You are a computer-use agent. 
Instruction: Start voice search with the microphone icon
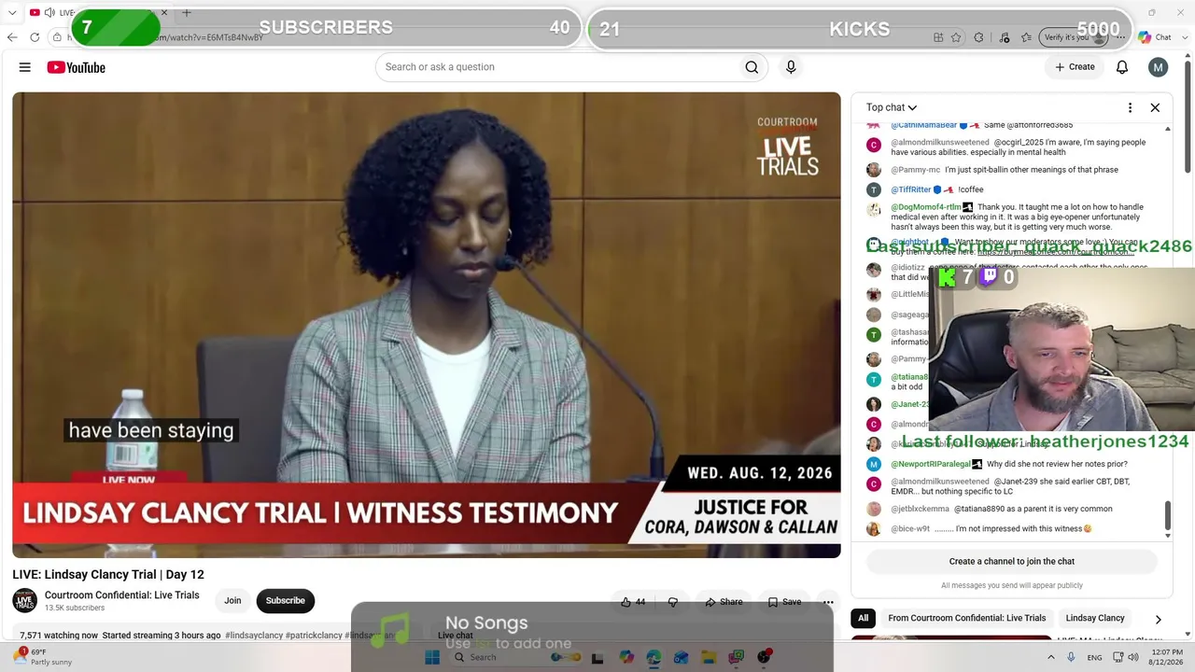tap(791, 67)
